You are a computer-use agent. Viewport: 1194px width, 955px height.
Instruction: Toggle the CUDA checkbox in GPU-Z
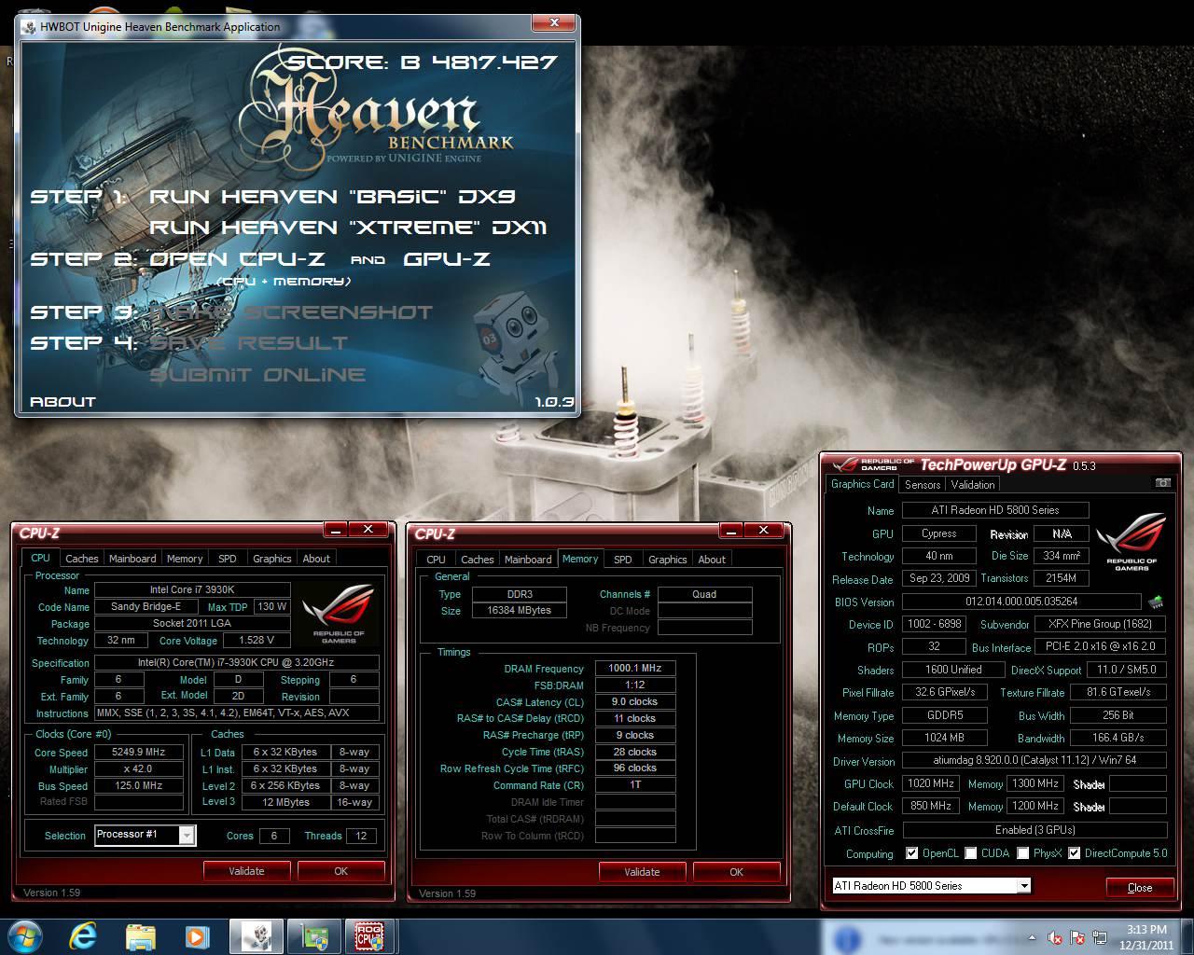tap(970, 853)
